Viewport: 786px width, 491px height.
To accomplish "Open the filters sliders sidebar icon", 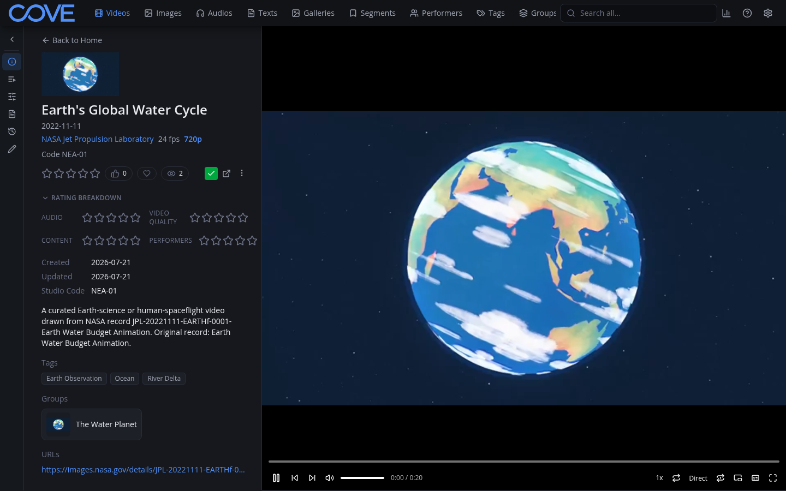I will (x=12, y=97).
